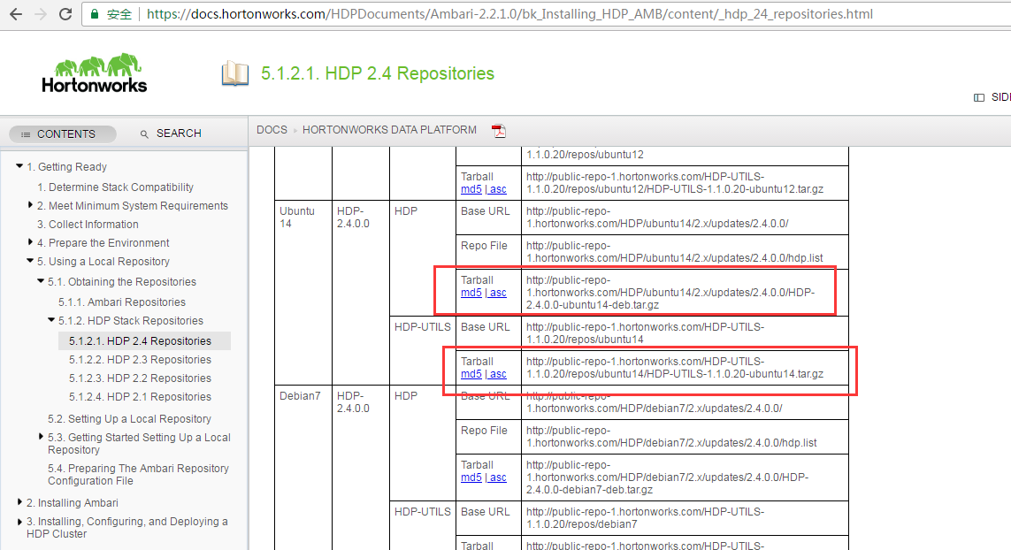The height and width of the screenshot is (550, 1011).
Task: Expand 5.3. Getting Started Setting Up
Action: point(42,437)
